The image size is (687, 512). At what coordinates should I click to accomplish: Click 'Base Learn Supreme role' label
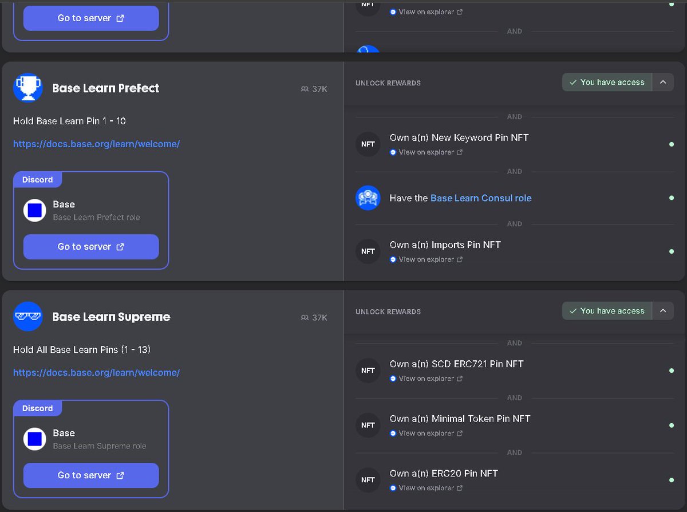click(x=100, y=446)
